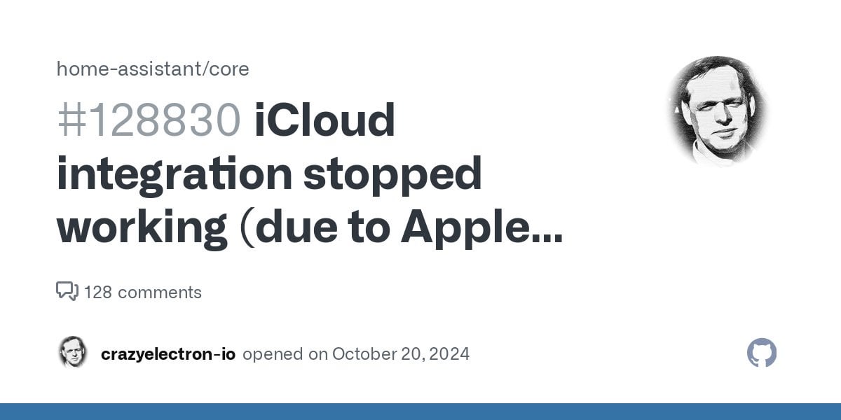Open the large author portrait avatar
Image resolution: width=841 pixels, height=420 pixels.
[x=718, y=111]
